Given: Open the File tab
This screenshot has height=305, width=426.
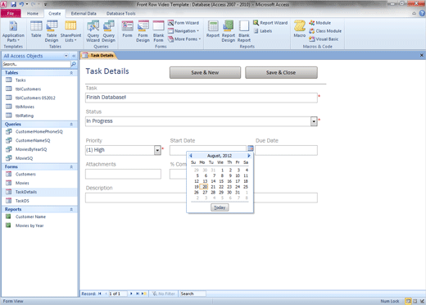Looking at the screenshot, I should coord(11,13).
